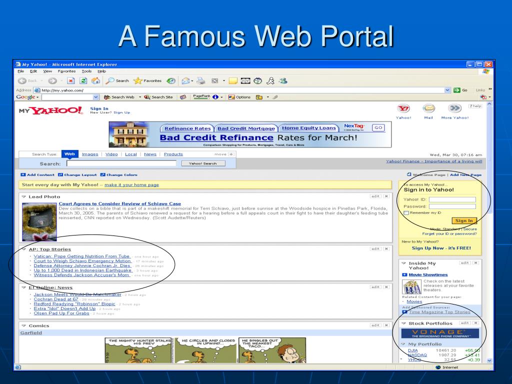Viewport: 512px width, 384px height.
Task: Click the Yahoo! Search button
Action: pos(203,163)
